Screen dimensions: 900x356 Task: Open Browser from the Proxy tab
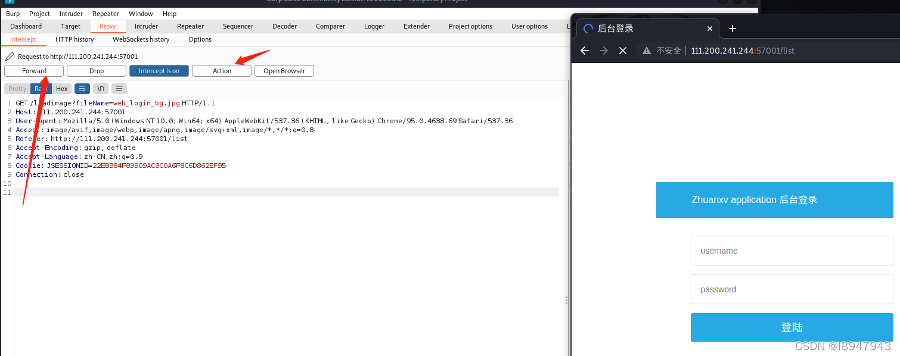point(284,71)
